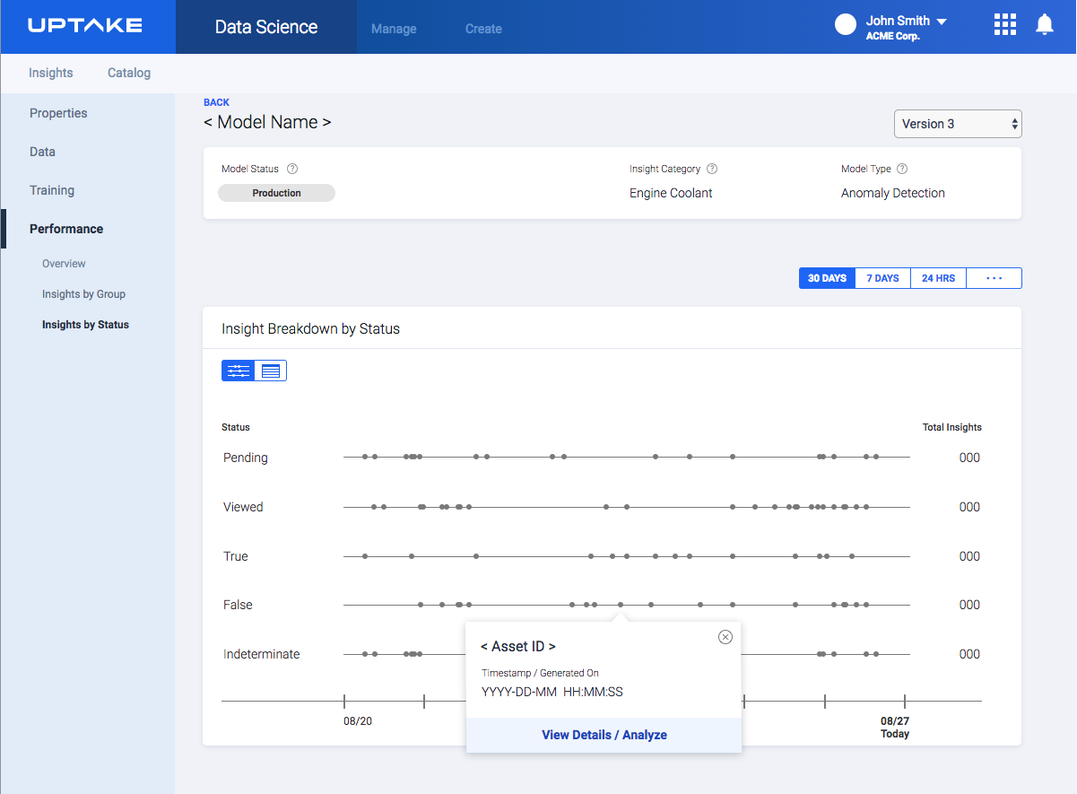The width and height of the screenshot is (1077, 794).
Task: Expand the John Smith account menu
Action: tap(942, 21)
